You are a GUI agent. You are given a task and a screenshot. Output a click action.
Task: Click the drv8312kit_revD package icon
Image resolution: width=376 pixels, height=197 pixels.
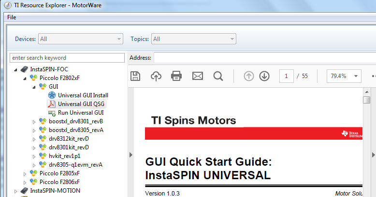tap(43, 138)
